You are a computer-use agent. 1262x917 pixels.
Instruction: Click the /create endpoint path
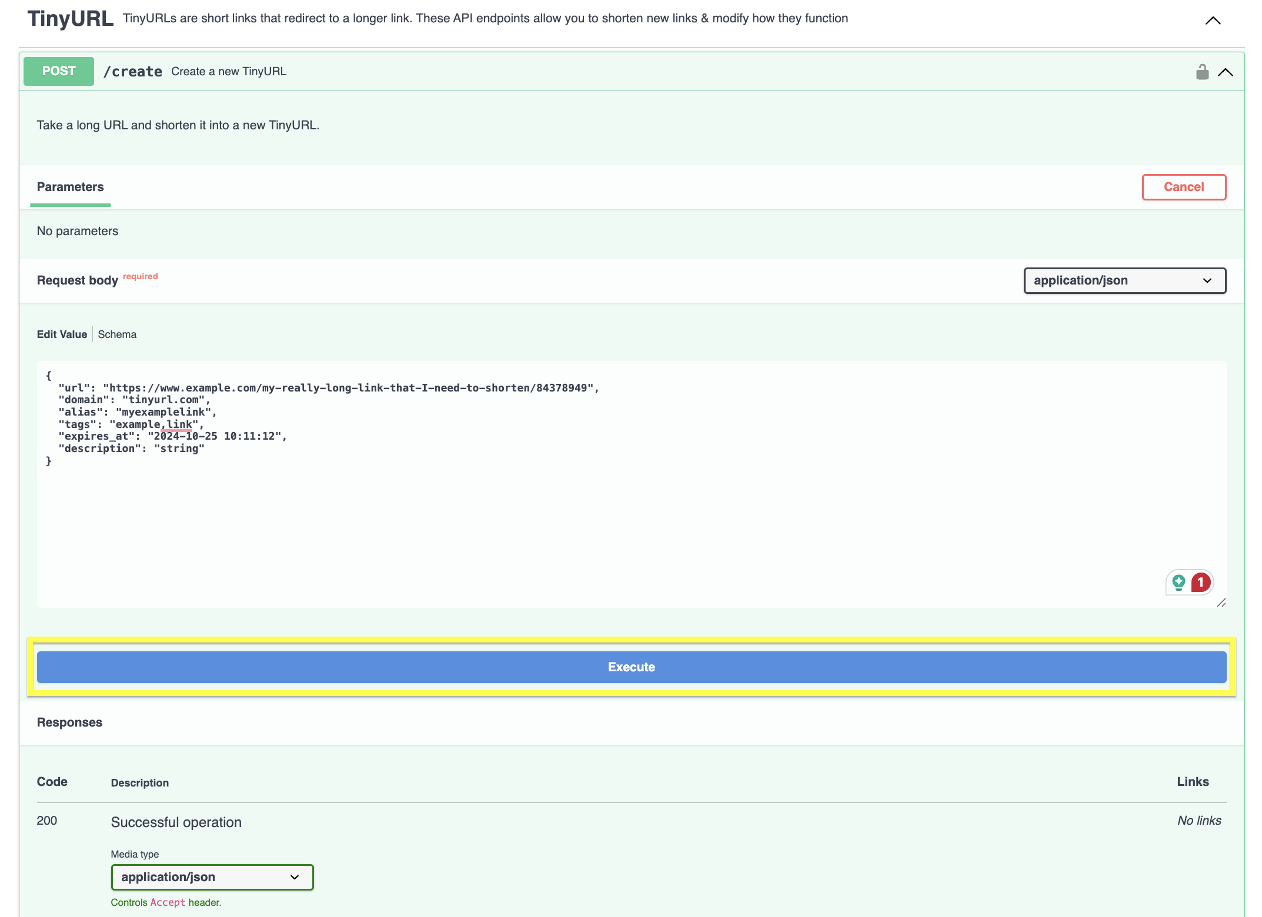133,72
